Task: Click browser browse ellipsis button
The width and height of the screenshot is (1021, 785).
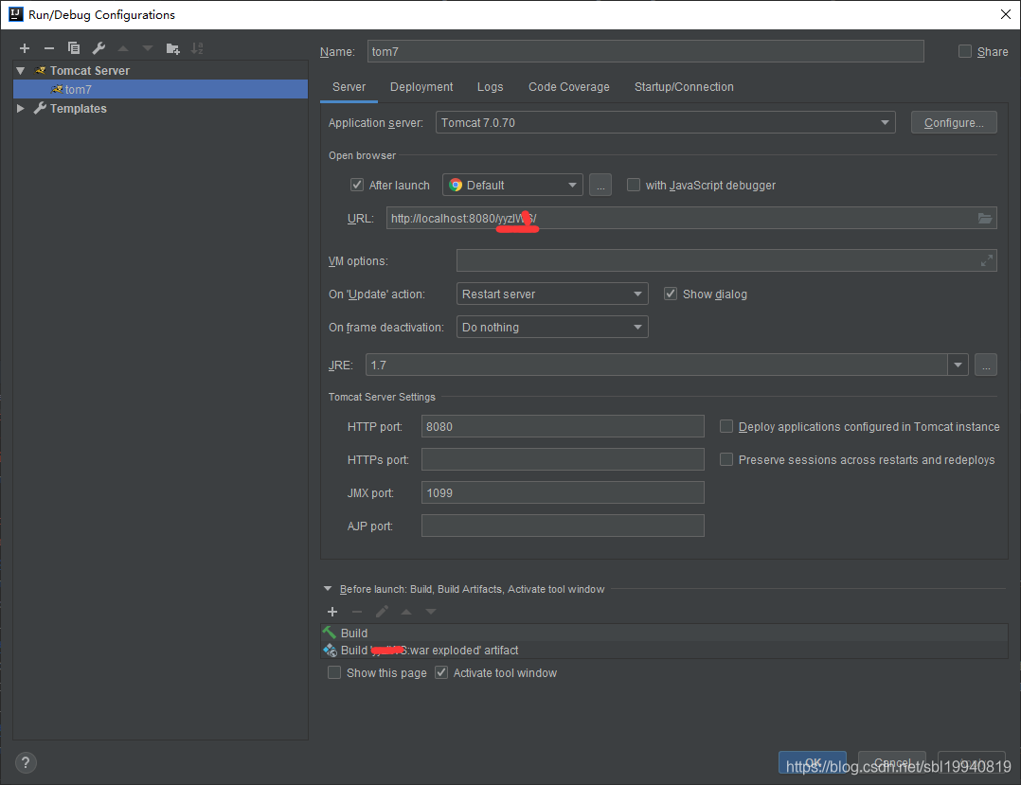Action: [x=600, y=185]
